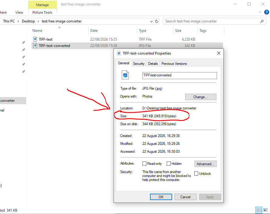The width and height of the screenshot is (270, 214).
Task: Select the TIFF-test file name
Action: tap(46, 39)
